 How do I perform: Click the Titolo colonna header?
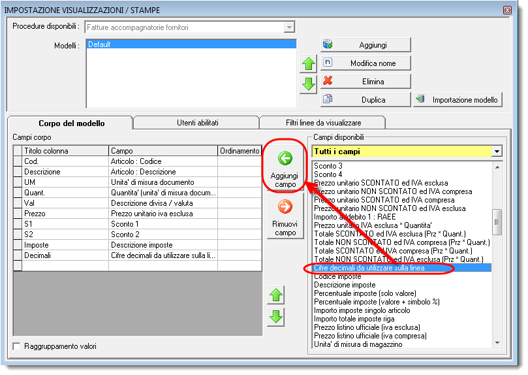coord(65,151)
